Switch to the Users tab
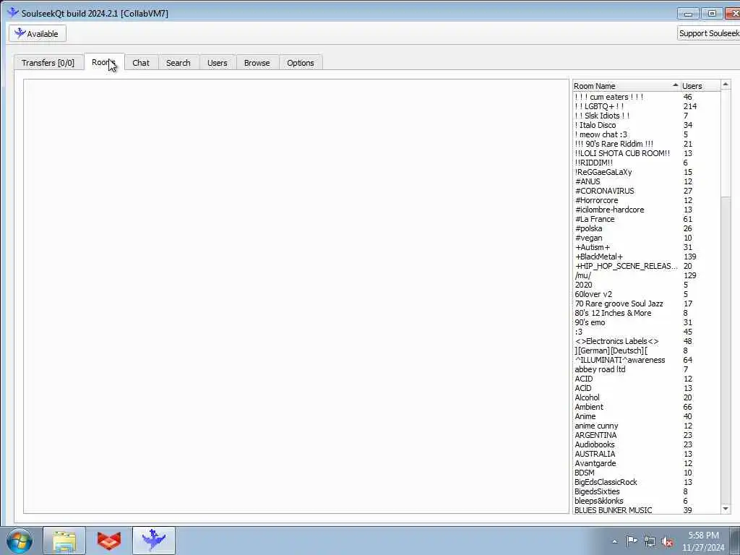The image size is (740, 555). [217, 63]
